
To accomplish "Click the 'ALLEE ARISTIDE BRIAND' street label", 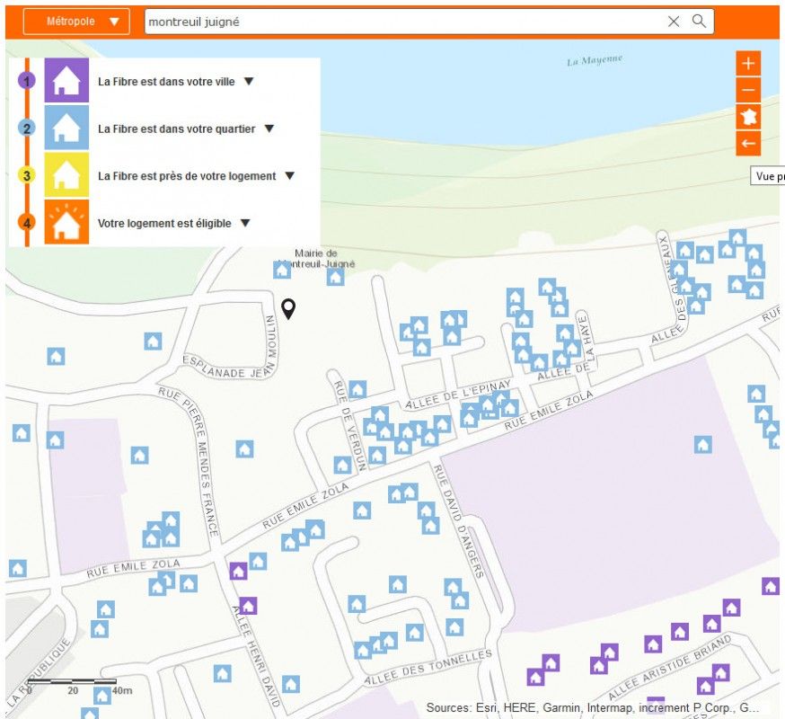I will [x=669, y=667].
